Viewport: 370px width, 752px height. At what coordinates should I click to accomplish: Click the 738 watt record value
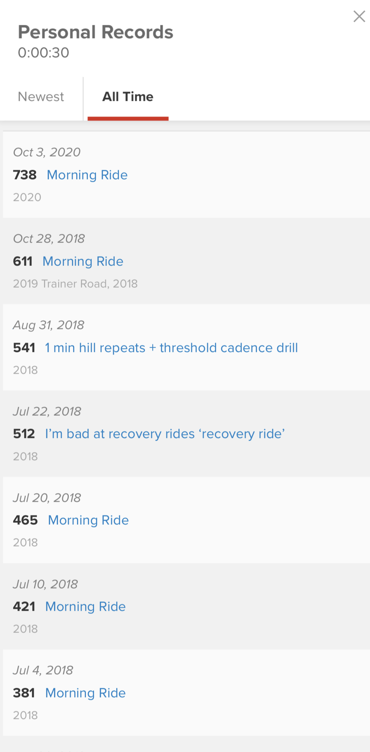click(x=25, y=175)
